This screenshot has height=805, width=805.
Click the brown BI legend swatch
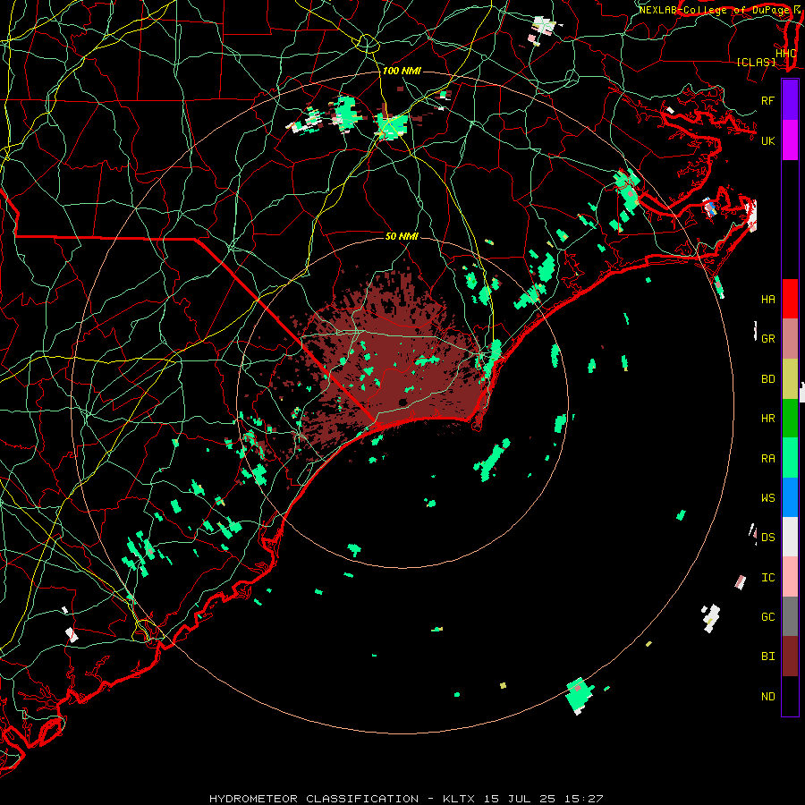pyautogui.click(x=790, y=657)
